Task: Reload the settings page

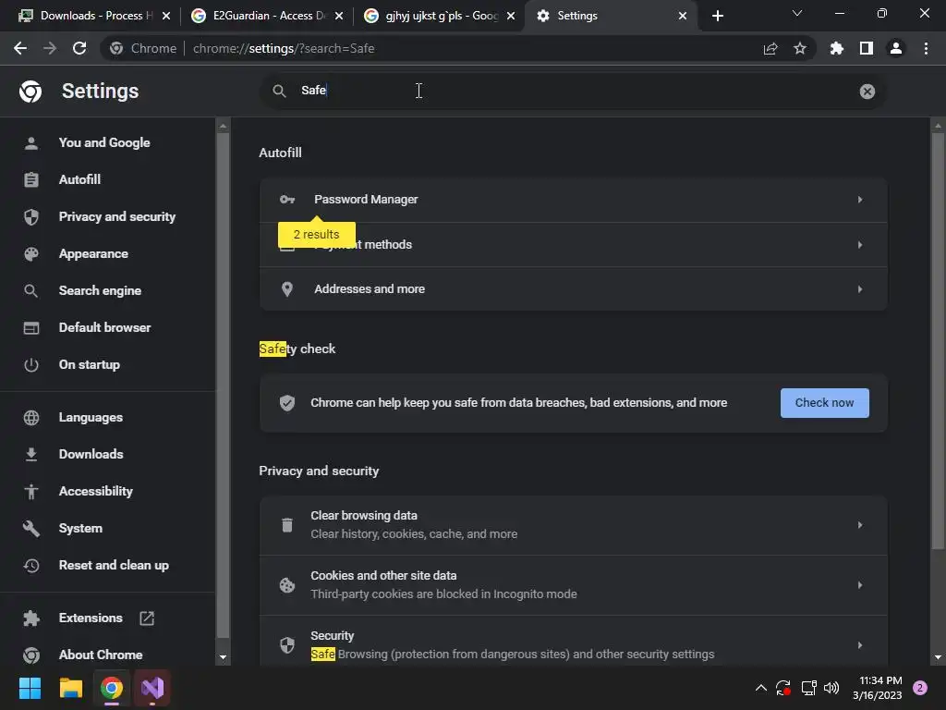Action: tap(79, 48)
